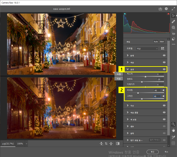Hide the 효과 panel edits with eye
The width and height of the screenshot is (177, 157).
pyautogui.click(x=164, y=69)
